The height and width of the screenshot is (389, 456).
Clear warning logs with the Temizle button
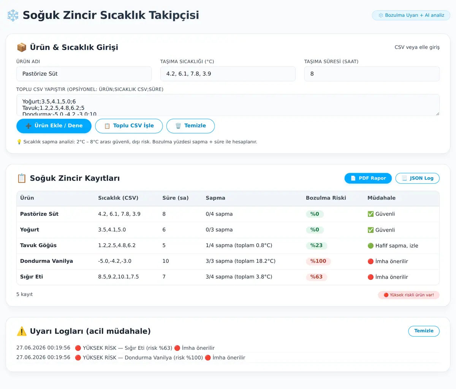(424, 331)
